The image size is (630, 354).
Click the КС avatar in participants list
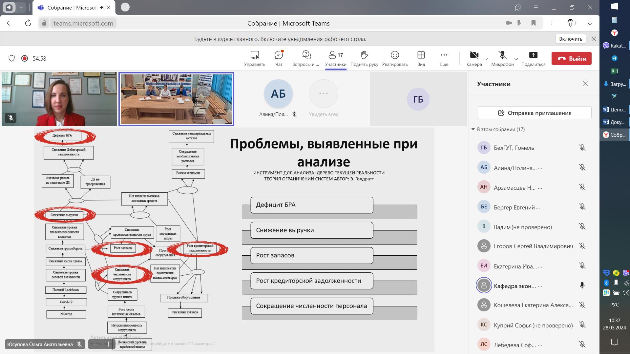tap(484, 324)
